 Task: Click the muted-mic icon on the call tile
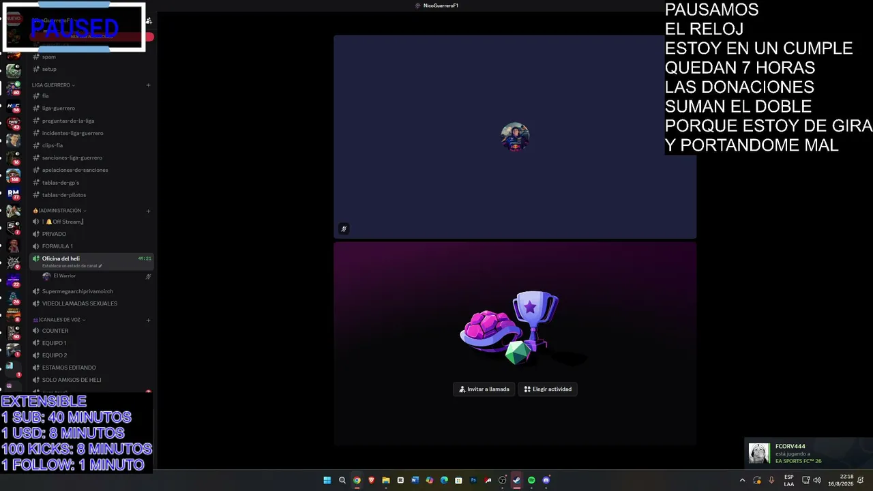click(344, 229)
